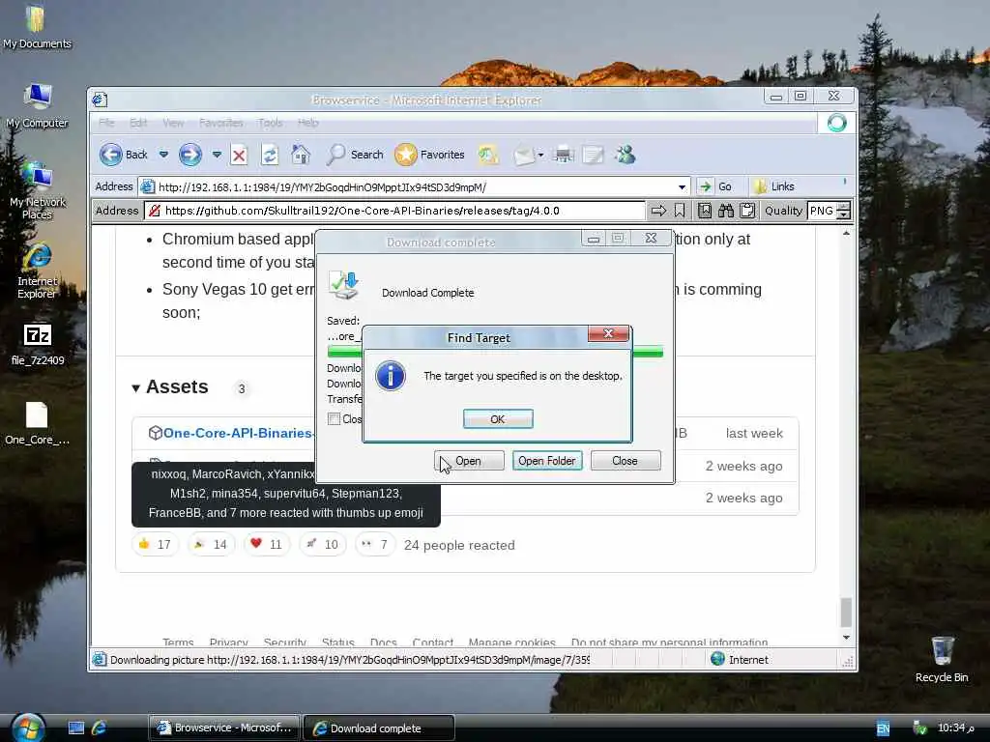Click the Browservice find binoculars icon
The width and height of the screenshot is (990, 742).
click(x=726, y=211)
